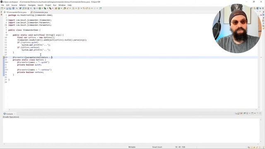Click the Debug toolbar icon
Image resolution: width=265 pixels, height=149 pixels.
coord(34,8)
